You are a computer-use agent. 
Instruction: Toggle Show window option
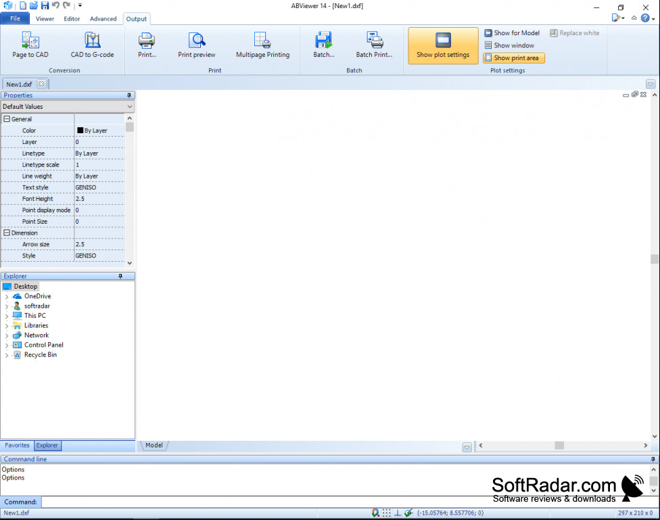click(509, 45)
